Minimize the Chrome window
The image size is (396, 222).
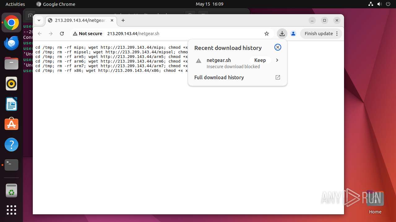point(312,20)
